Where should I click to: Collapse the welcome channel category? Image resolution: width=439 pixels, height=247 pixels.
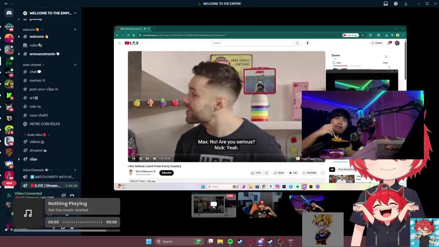[33, 30]
